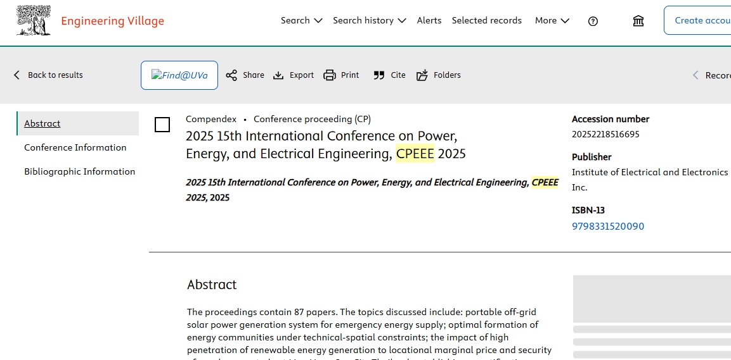
Task: Go back using the Back to results arrow
Action: tap(16, 75)
